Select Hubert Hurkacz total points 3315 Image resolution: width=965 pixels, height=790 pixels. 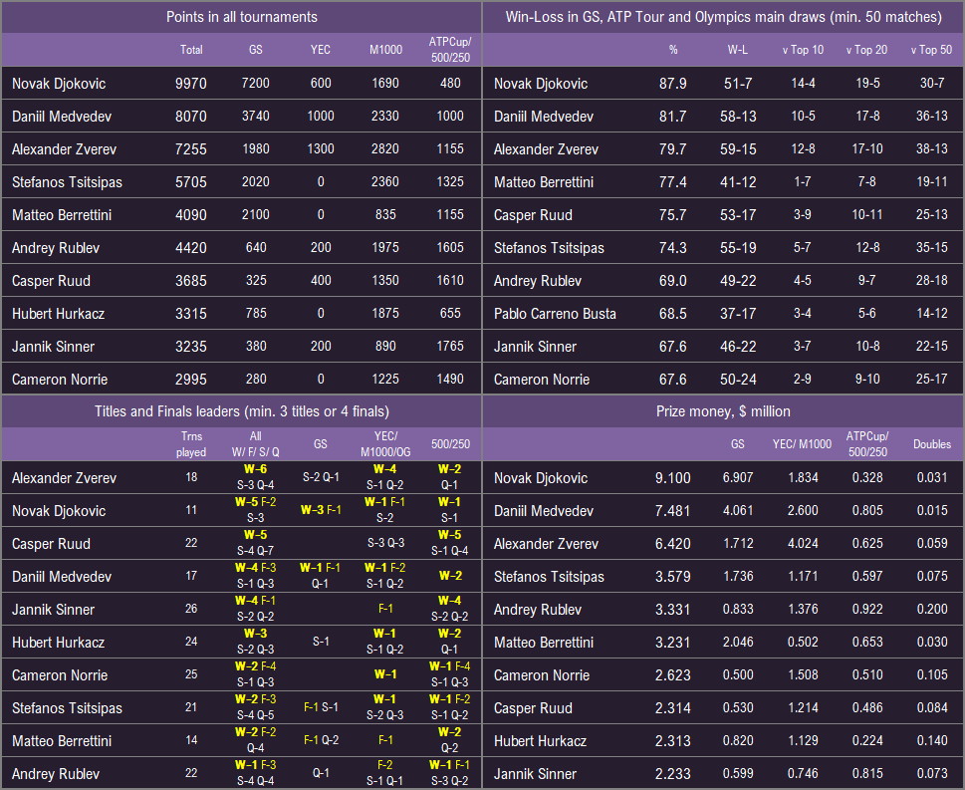point(191,314)
